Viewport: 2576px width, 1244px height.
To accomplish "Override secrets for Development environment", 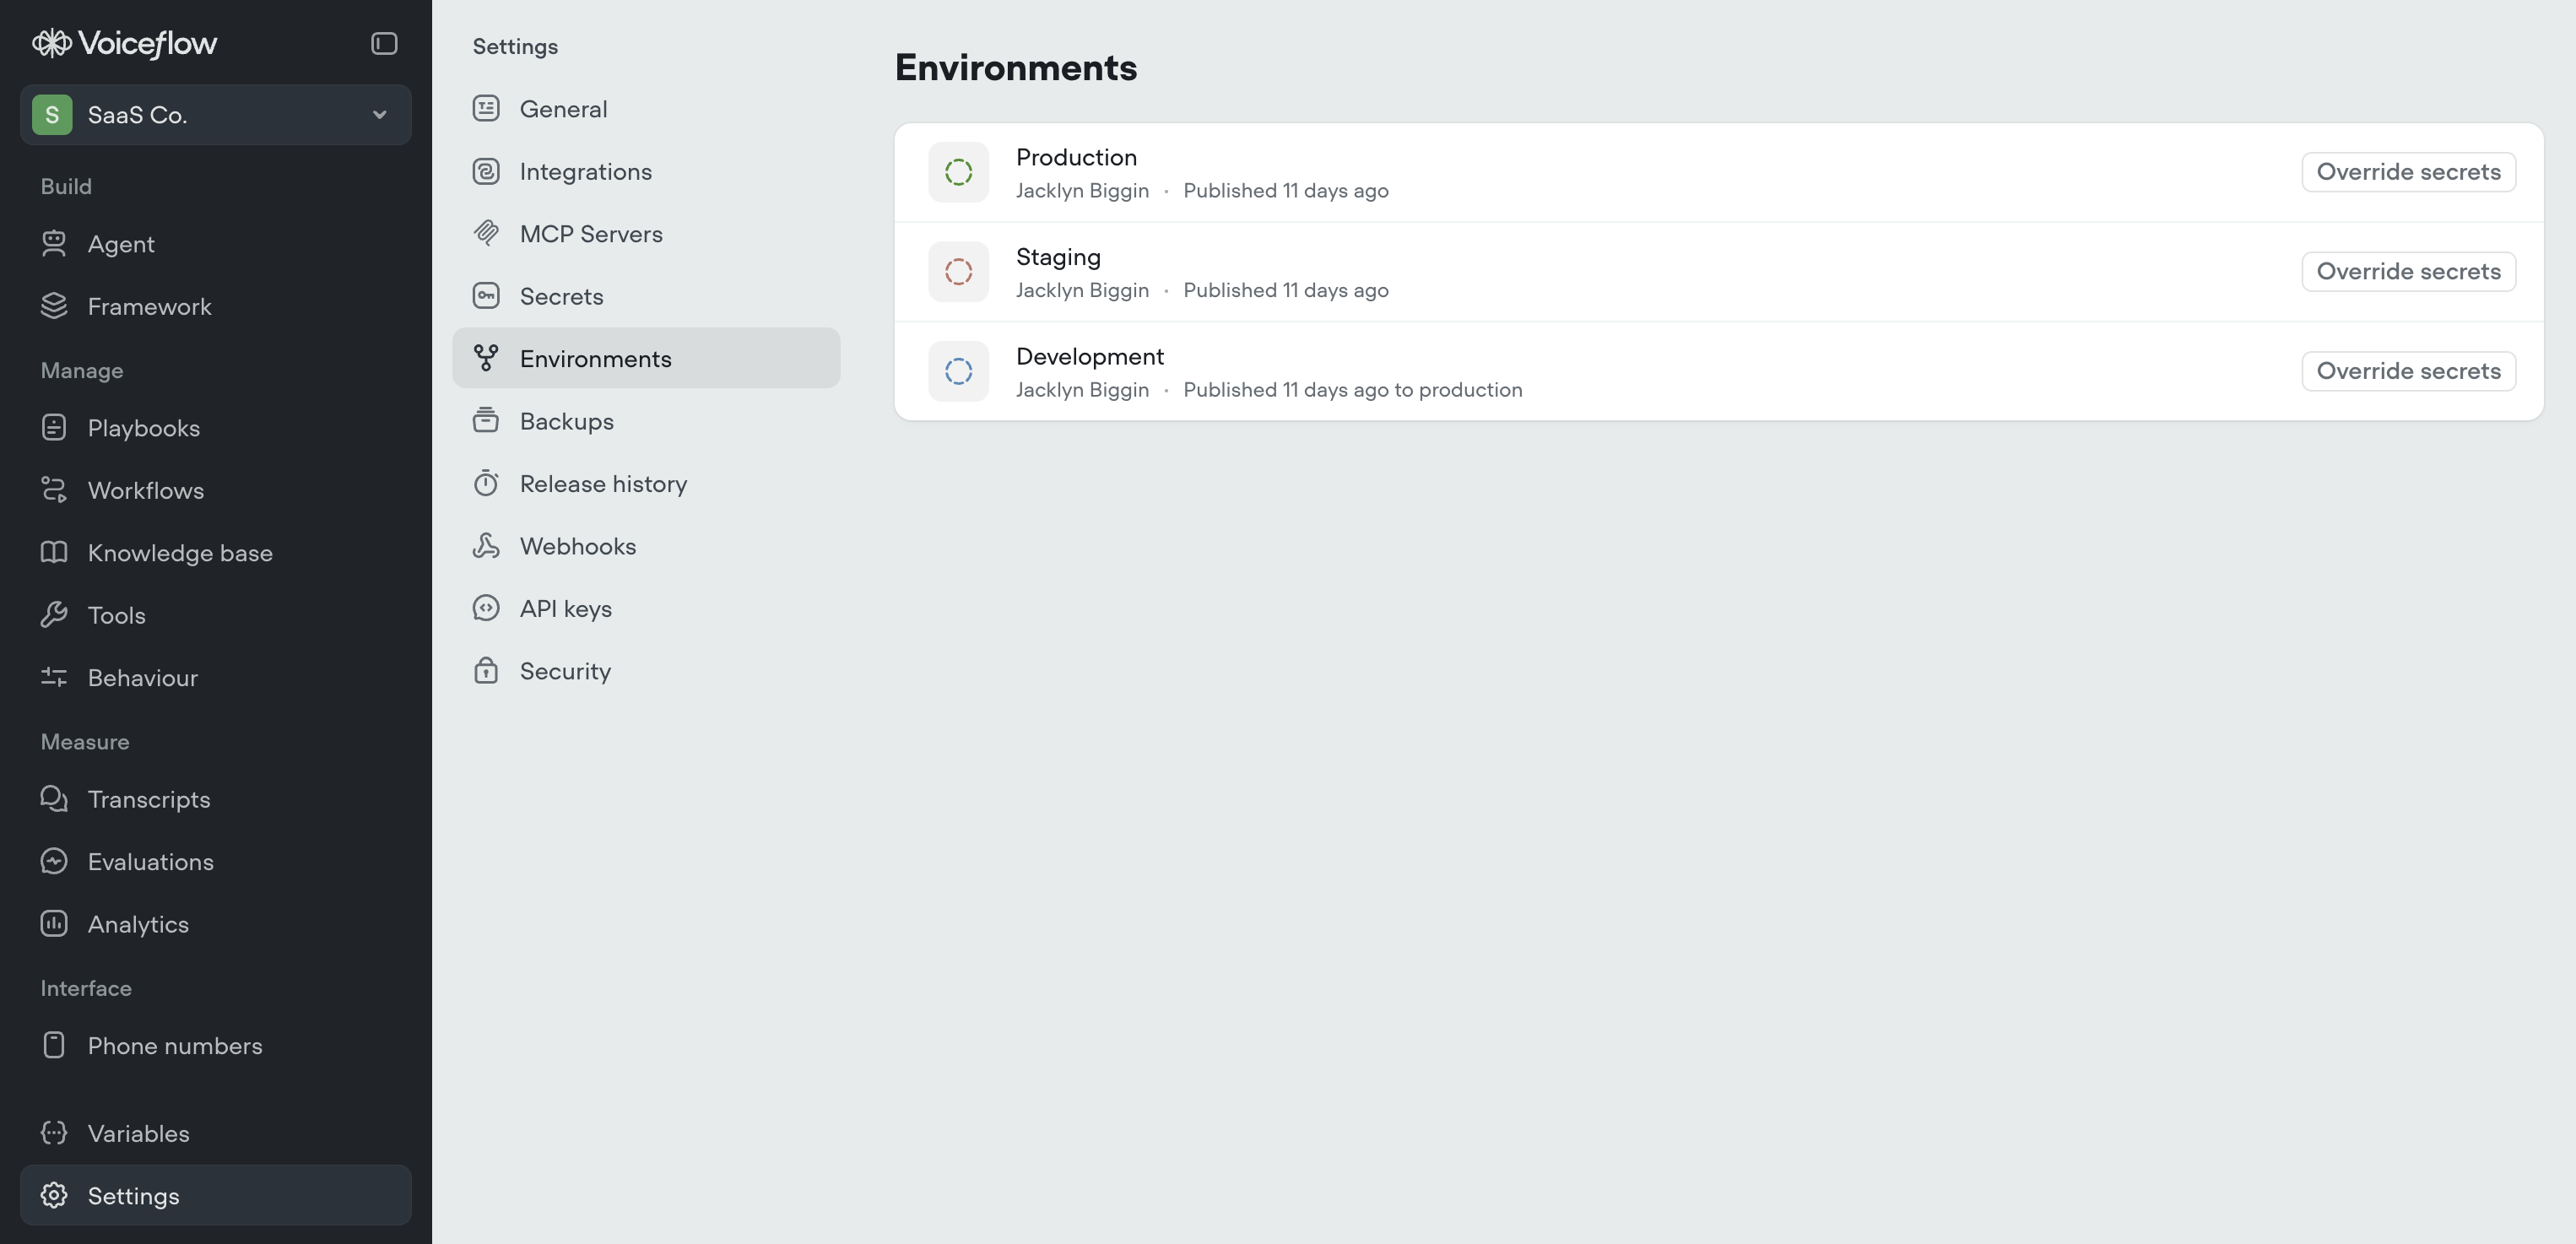I will [x=2407, y=371].
